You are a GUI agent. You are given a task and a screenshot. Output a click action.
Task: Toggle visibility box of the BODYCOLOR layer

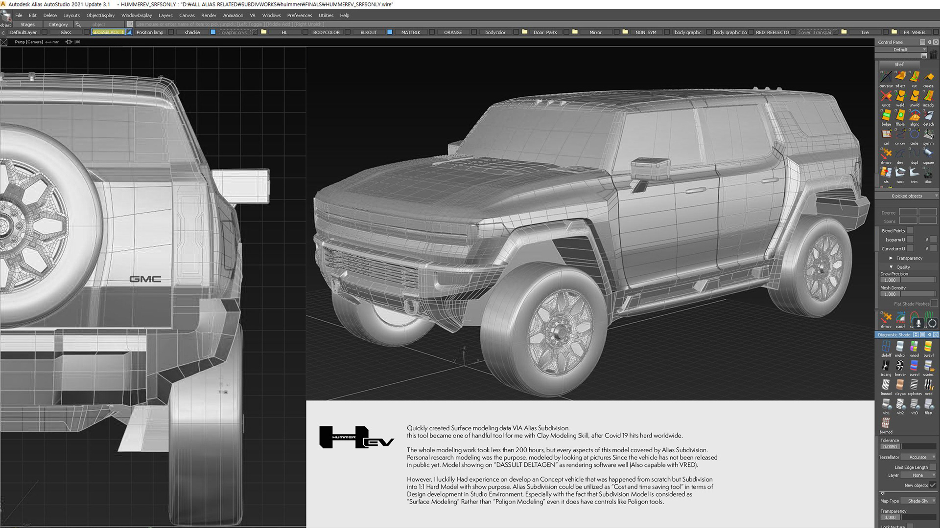click(348, 32)
